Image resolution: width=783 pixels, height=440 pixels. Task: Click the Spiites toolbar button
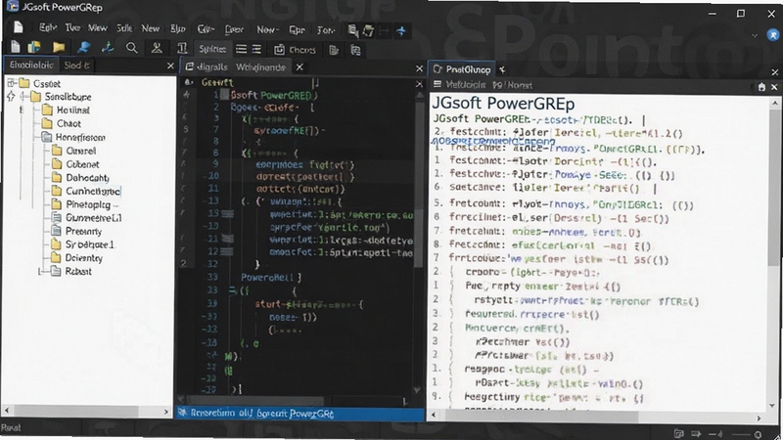212,49
